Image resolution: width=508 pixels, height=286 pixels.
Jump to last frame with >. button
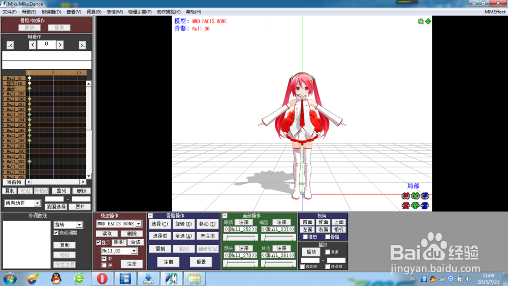tap(82, 45)
